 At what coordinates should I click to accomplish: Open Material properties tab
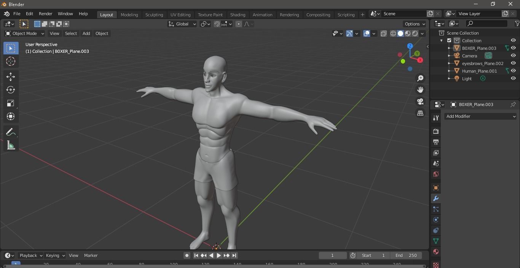point(436,252)
